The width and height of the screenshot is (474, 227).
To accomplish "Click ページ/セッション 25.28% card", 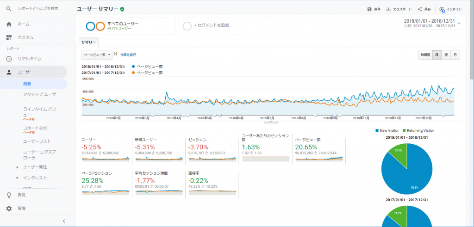I will point(106,184).
